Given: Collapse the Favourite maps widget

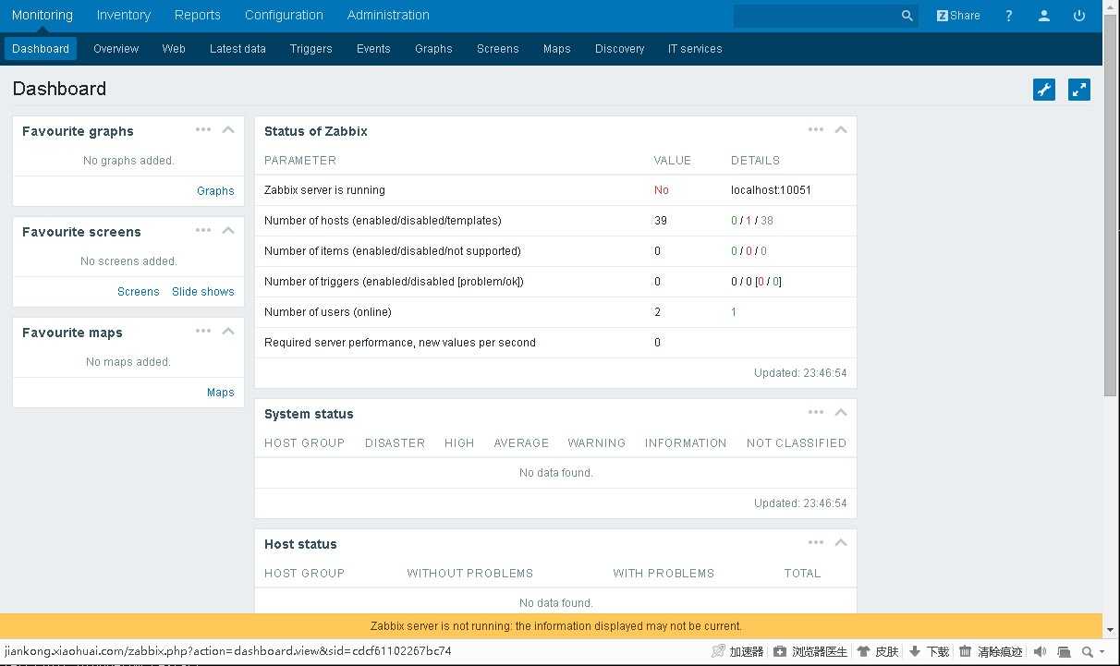Looking at the screenshot, I should click(x=228, y=332).
